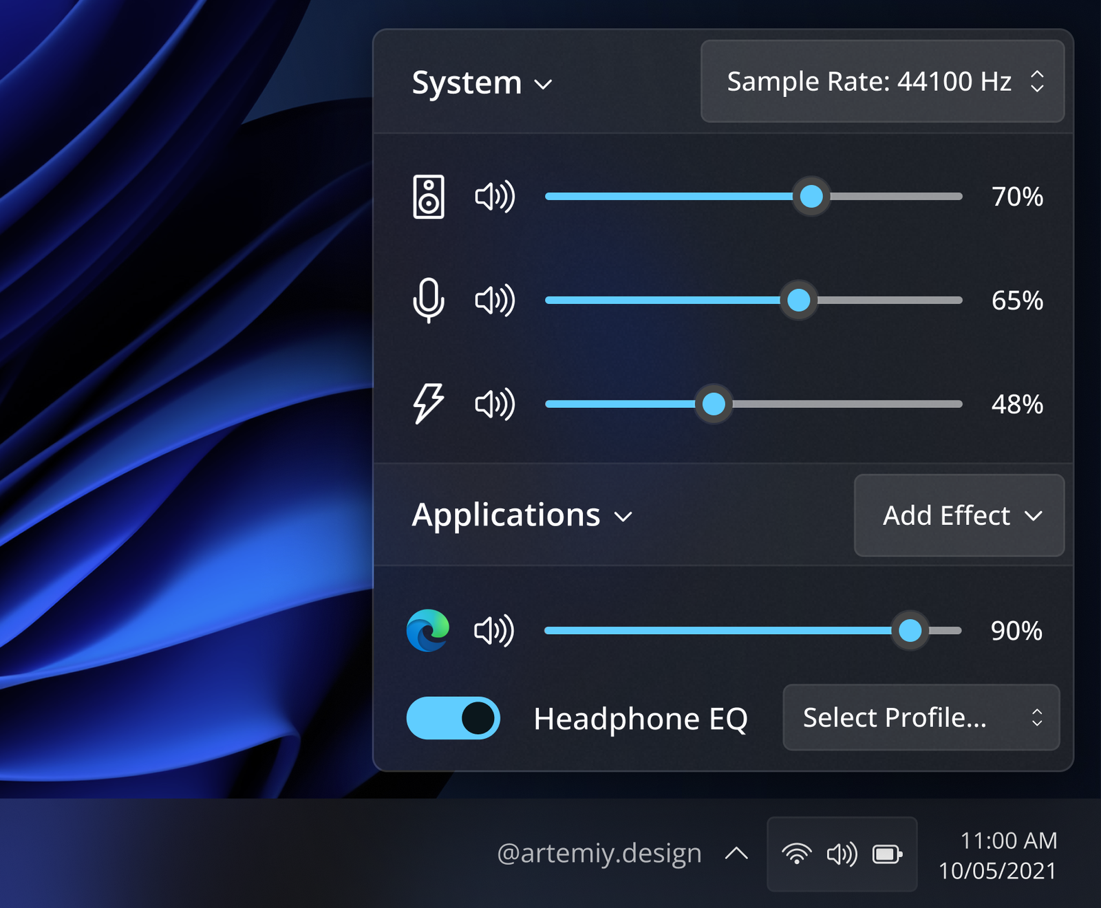Mute the microphone at 65%
1101x908 pixels.
pyautogui.click(x=495, y=301)
